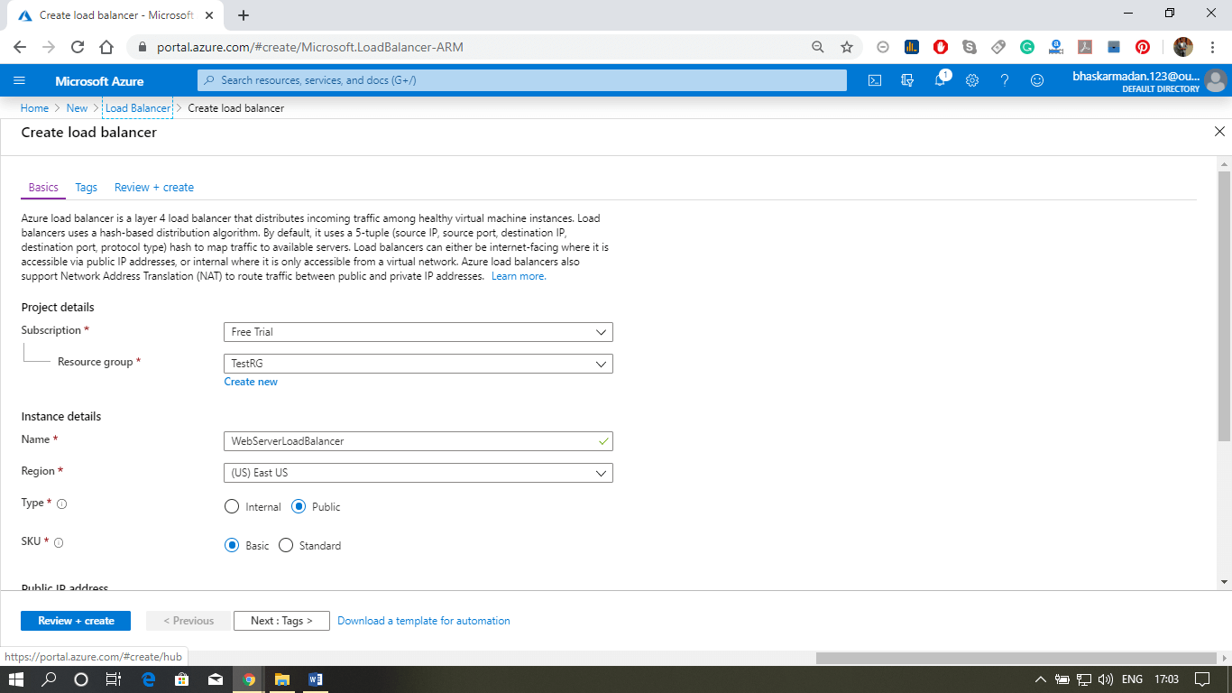Select the Internal type radio button
Screen dimensions: 1232x693
(x=231, y=507)
